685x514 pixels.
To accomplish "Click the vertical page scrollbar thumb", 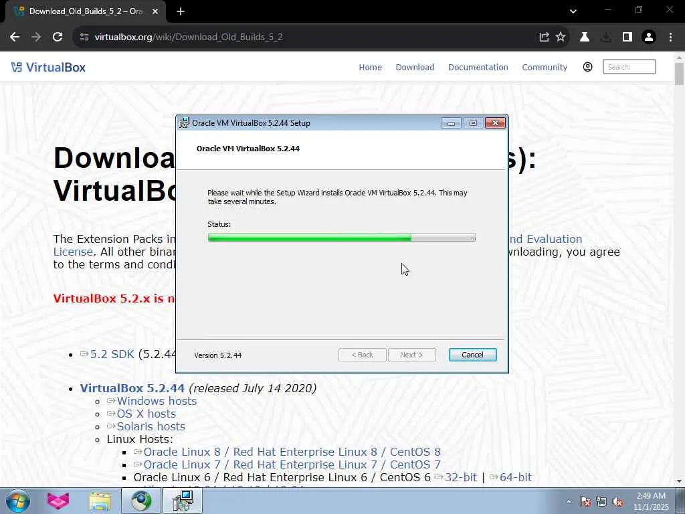I will coord(679,74).
